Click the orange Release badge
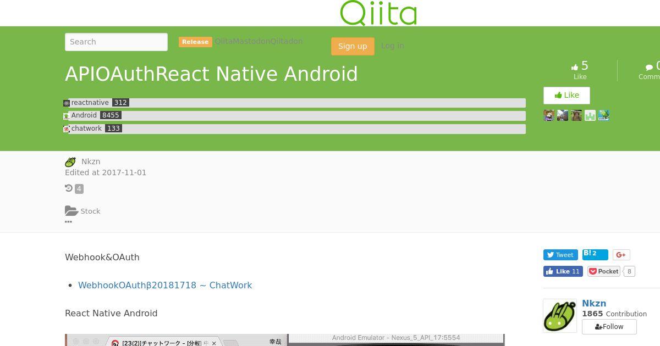This screenshot has width=660, height=346. click(195, 42)
